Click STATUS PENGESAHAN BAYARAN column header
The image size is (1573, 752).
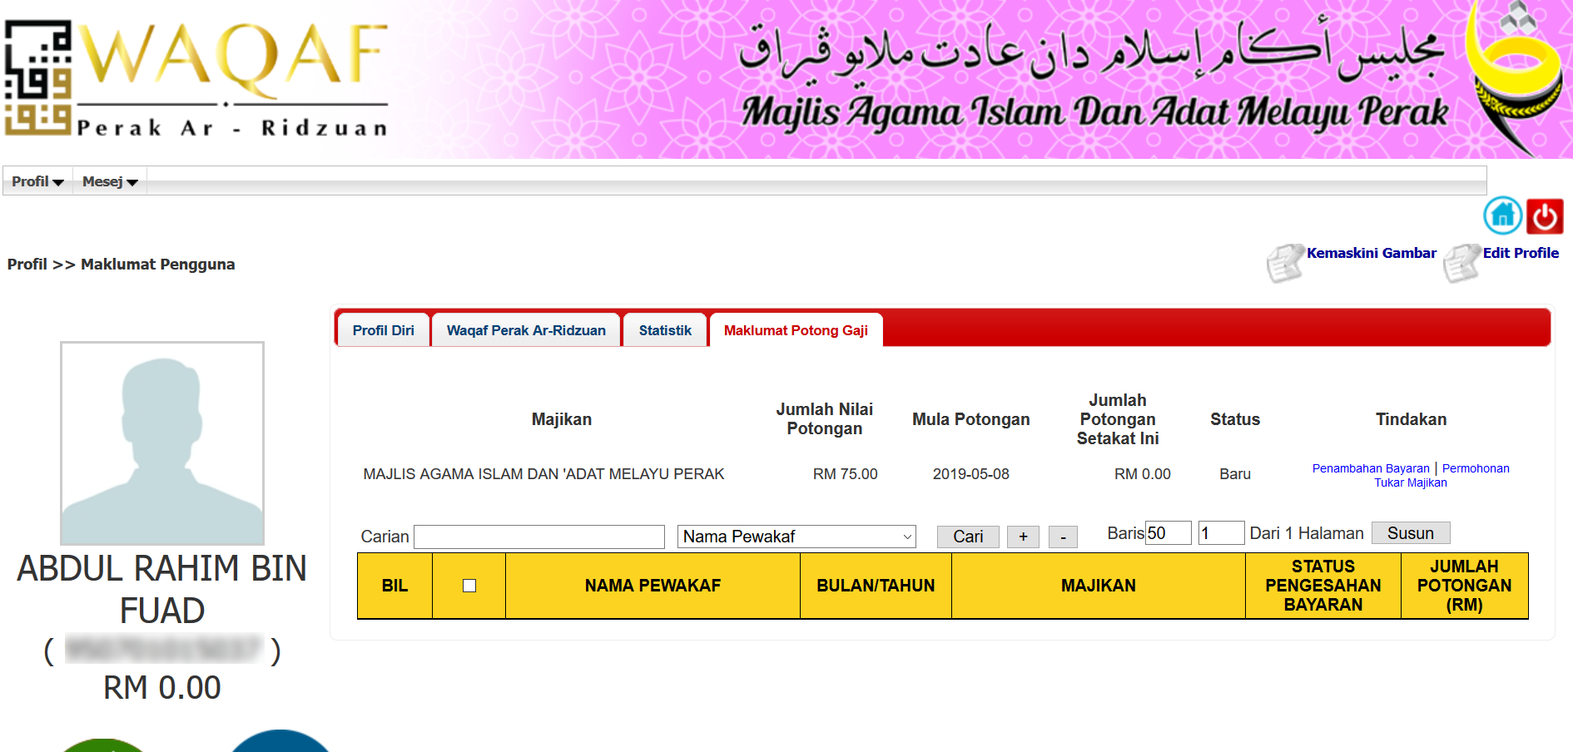1323,586
